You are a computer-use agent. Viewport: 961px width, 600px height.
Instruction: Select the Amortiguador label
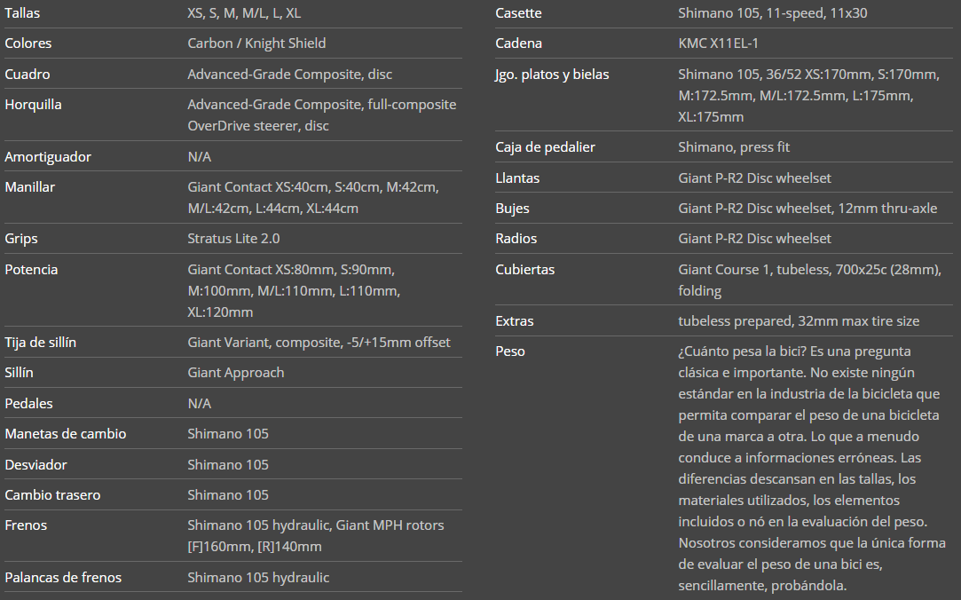pos(48,157)
